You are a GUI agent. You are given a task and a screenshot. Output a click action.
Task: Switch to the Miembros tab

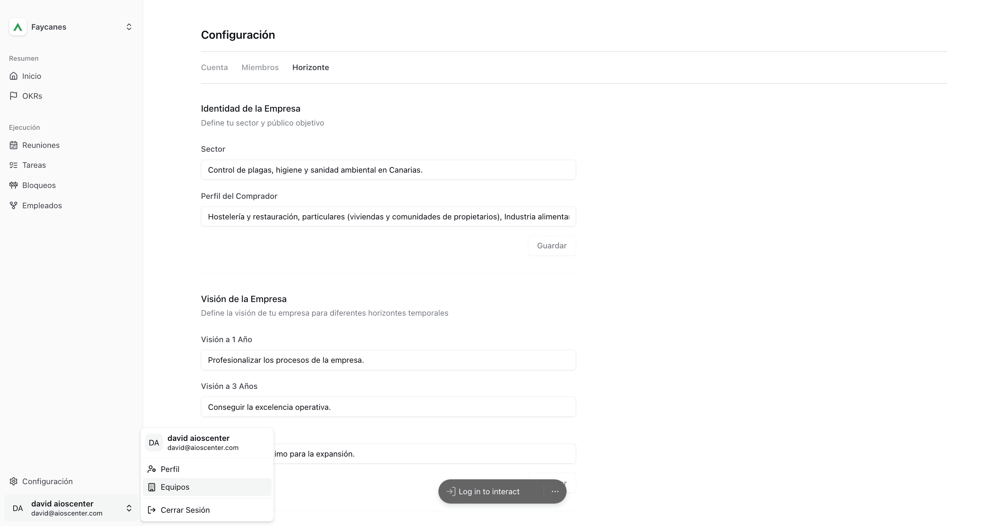tap(260, 67)
